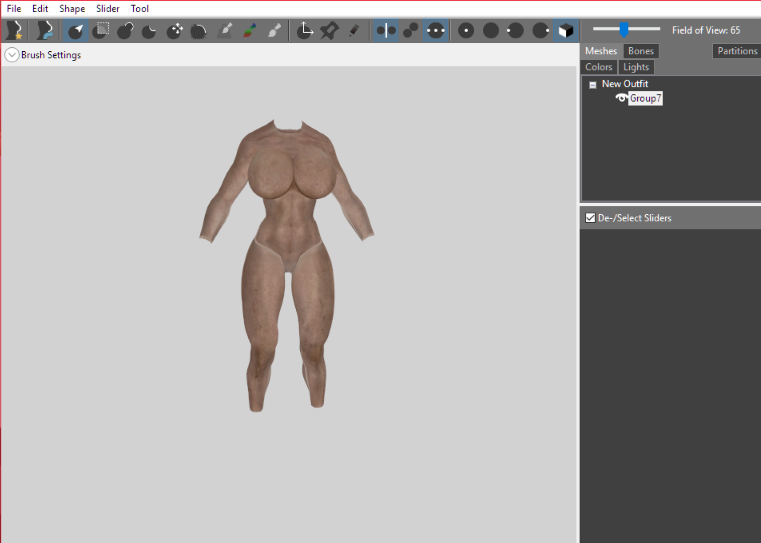Viewport: 761px width, 543px height.
Task: Expand the Brush Settings panel
Action: 12,55
